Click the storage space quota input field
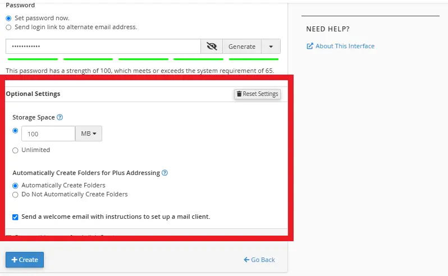Viewport: 448px width, 276px height. (48, 134)
